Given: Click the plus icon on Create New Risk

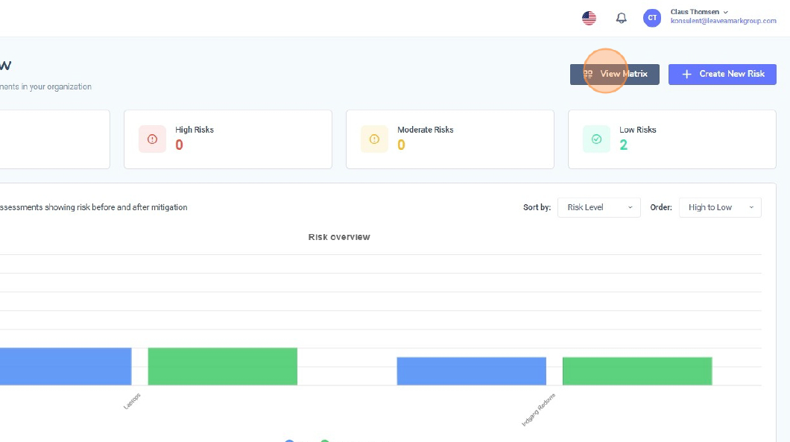Looking at the screenshot, I should click(686, 74).
